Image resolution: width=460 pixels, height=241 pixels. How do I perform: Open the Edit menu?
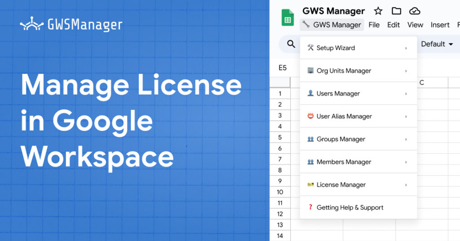pyautogui.click(x=394, y=25)
